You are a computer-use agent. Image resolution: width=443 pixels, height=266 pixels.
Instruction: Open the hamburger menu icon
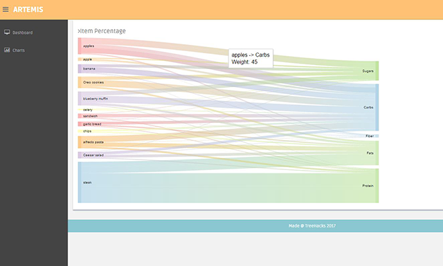click(x=6, y=9)
